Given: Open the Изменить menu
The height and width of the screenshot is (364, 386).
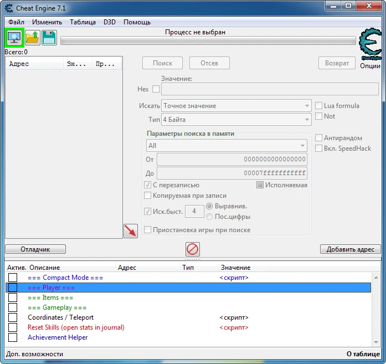Looking at the screenshot, I should click(x=47, y=22).
